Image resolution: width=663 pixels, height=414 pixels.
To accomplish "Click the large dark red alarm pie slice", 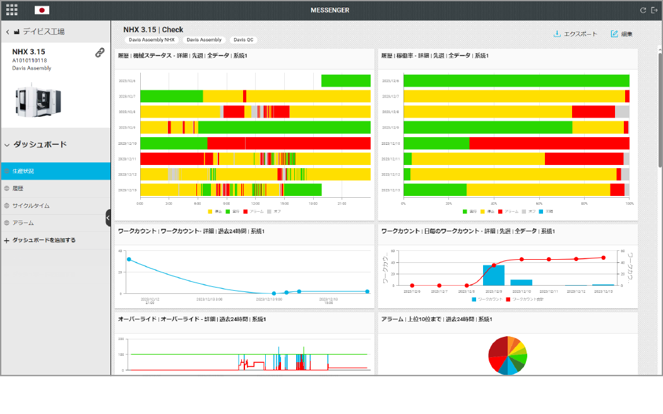I will [498, 347].
